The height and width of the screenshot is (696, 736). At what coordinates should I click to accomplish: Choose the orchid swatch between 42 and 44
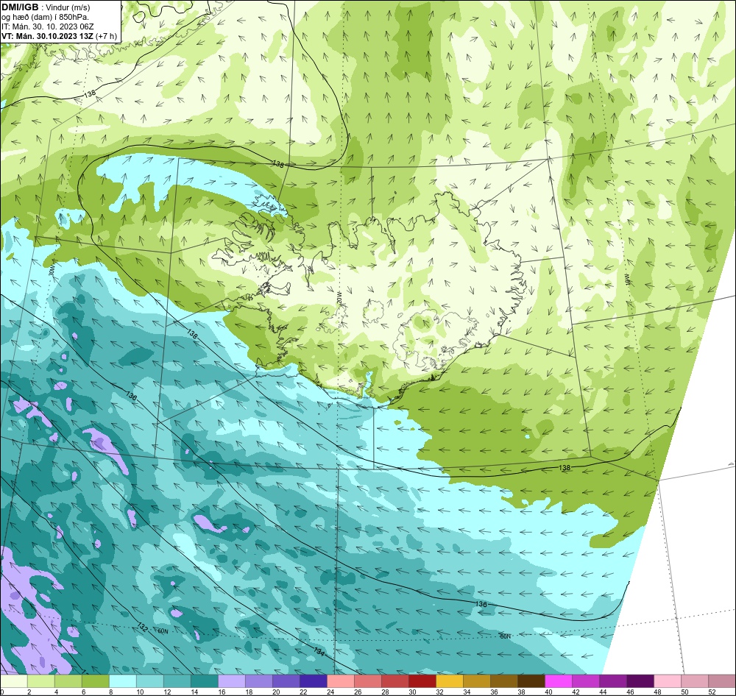click(586, 680)
